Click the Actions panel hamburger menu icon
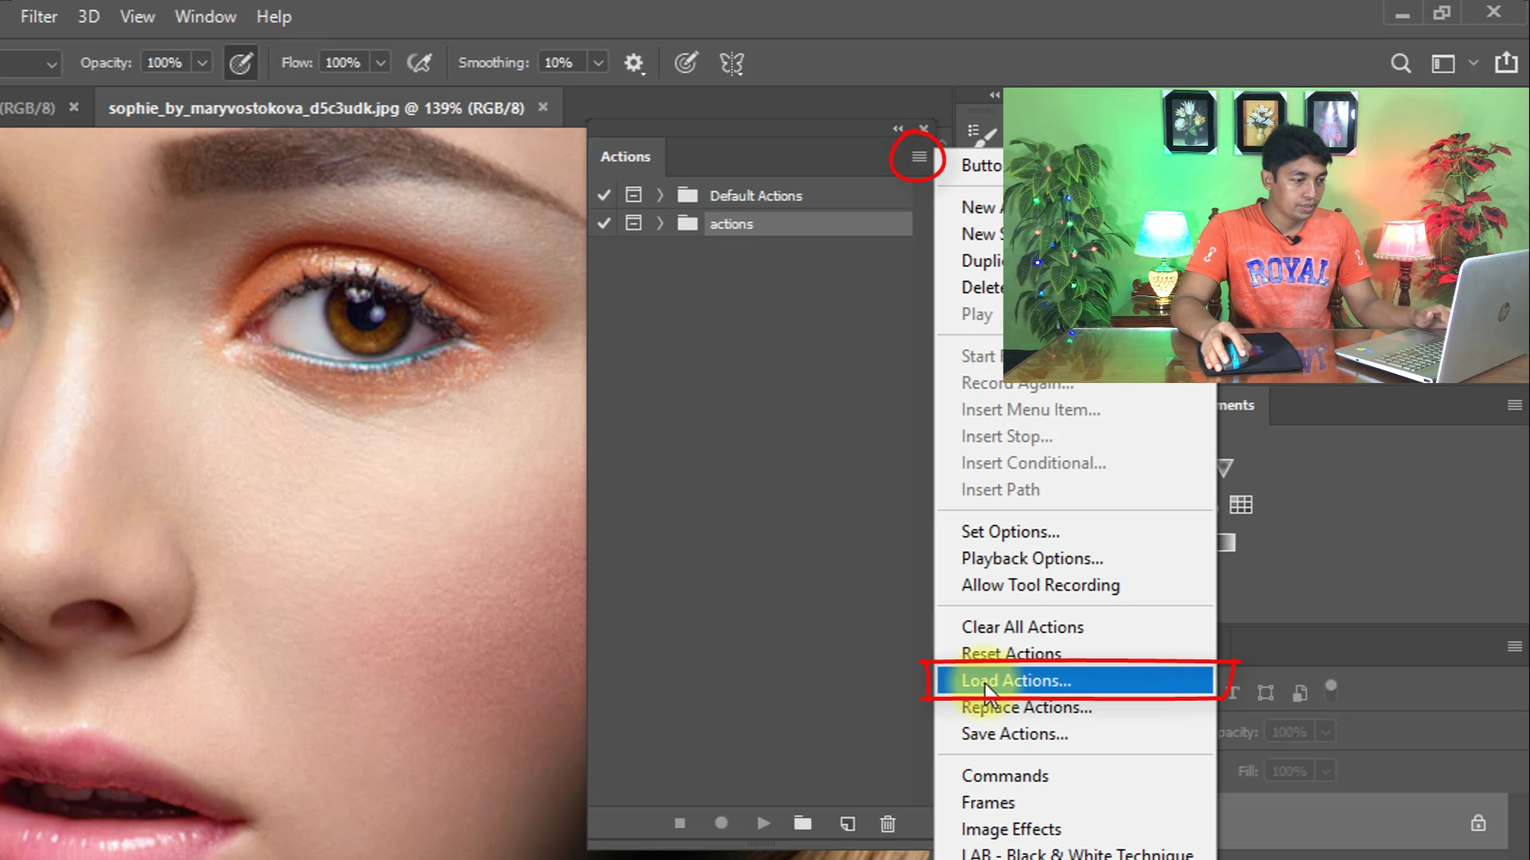1530x860 pixels. point(919,157)
